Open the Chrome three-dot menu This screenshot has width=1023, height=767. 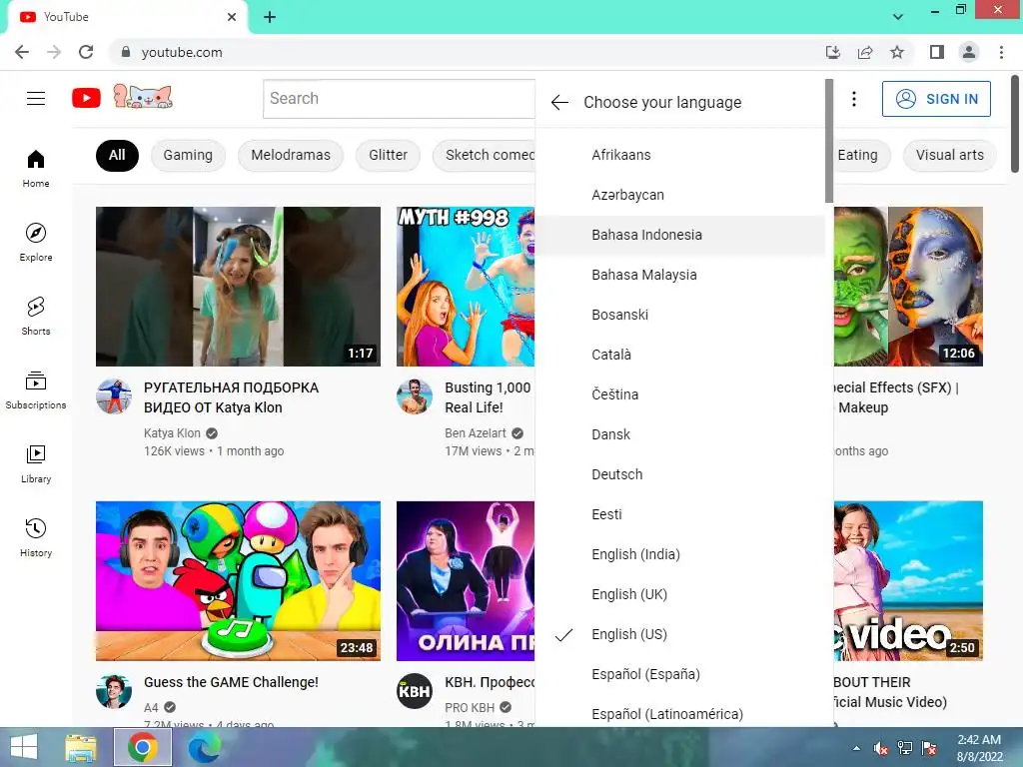[x=1001, y=52]
